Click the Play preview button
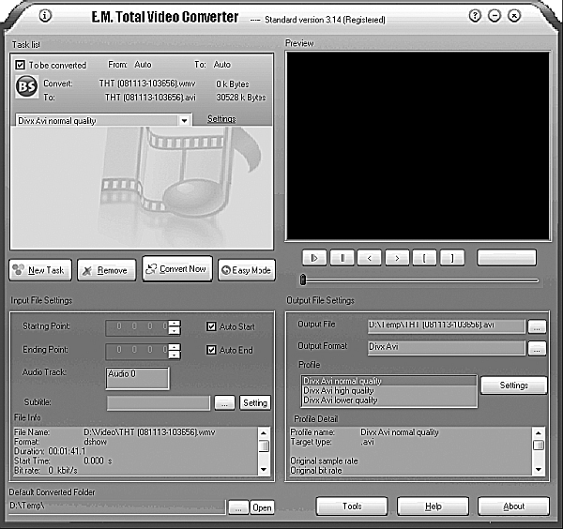The image size is (563, 529). pyautogui.click(x=314, y=258)
